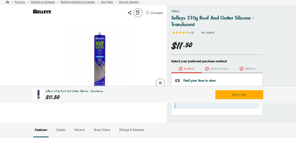Tick the Compare checkbox
The image size is (296, 141).
[147, 13]
